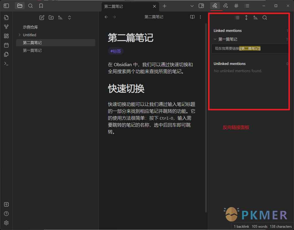The image size is (294, 230).
Task: Switch to reading view book icon
Action: tap(192, 17)
